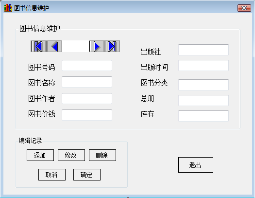
Task: Click into the 出版时间 field
Action: (x=204, y=66)
